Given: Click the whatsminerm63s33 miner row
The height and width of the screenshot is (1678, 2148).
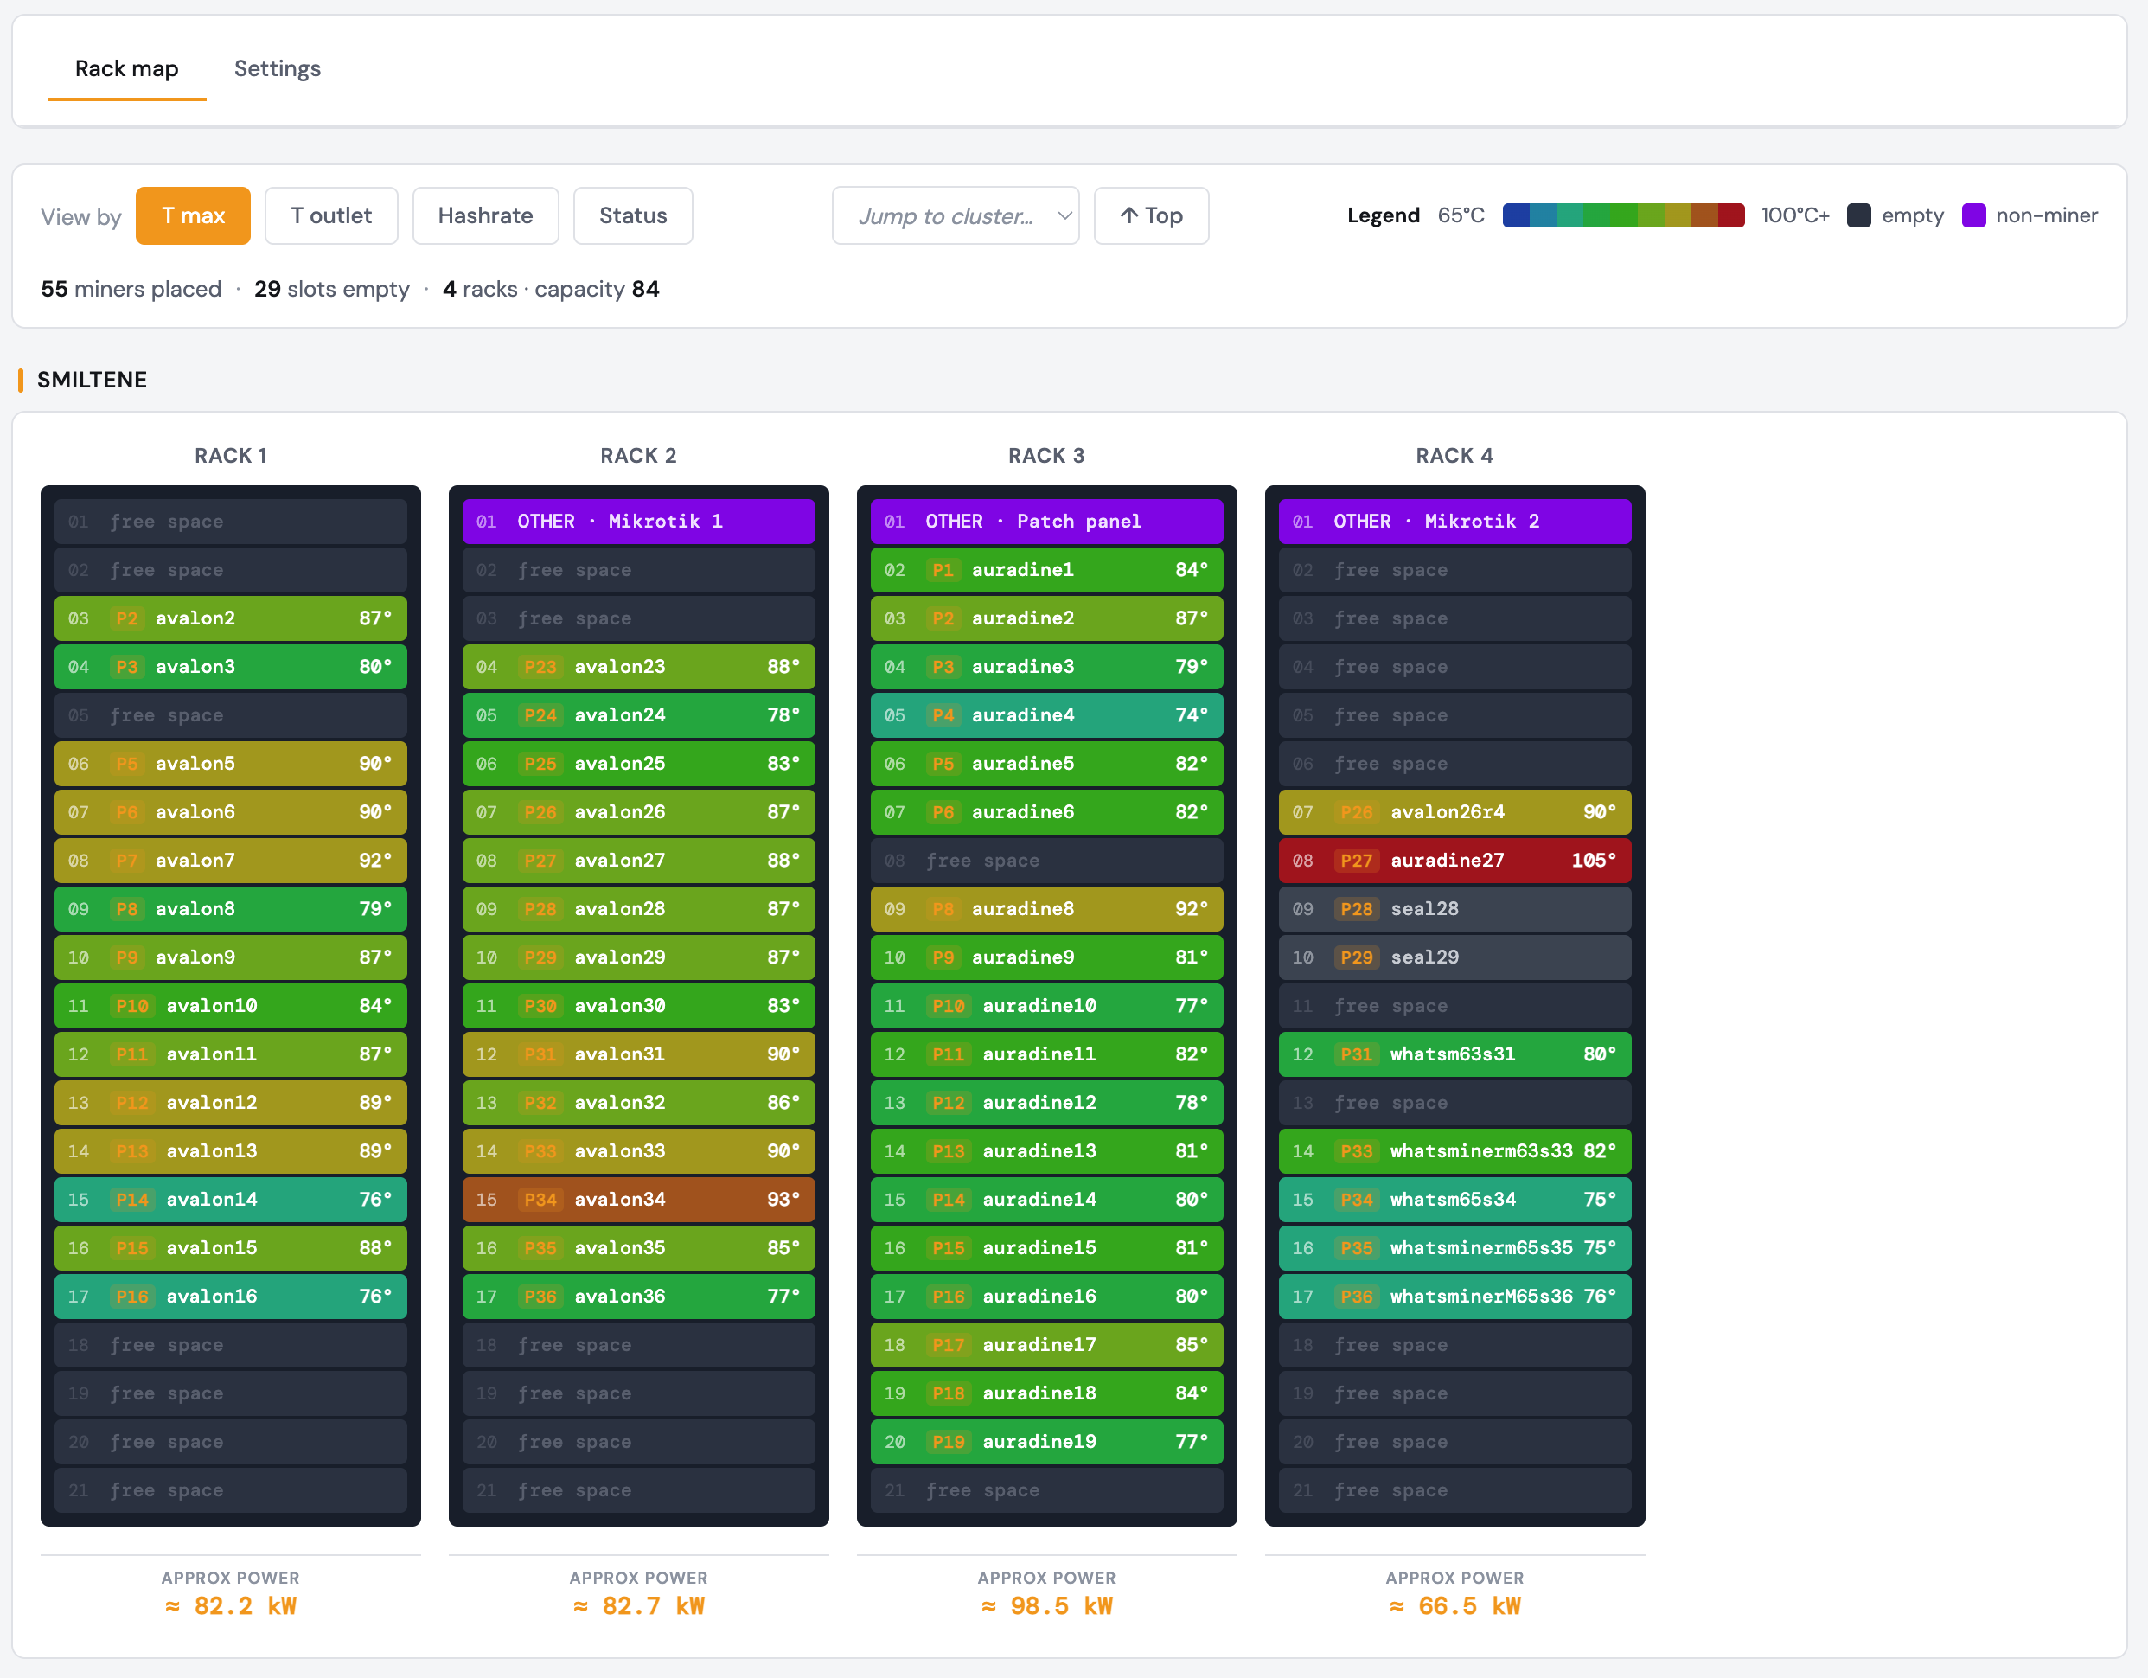Looking at the screenshot, I should pyautogui.click(x=1454, y=1150).
